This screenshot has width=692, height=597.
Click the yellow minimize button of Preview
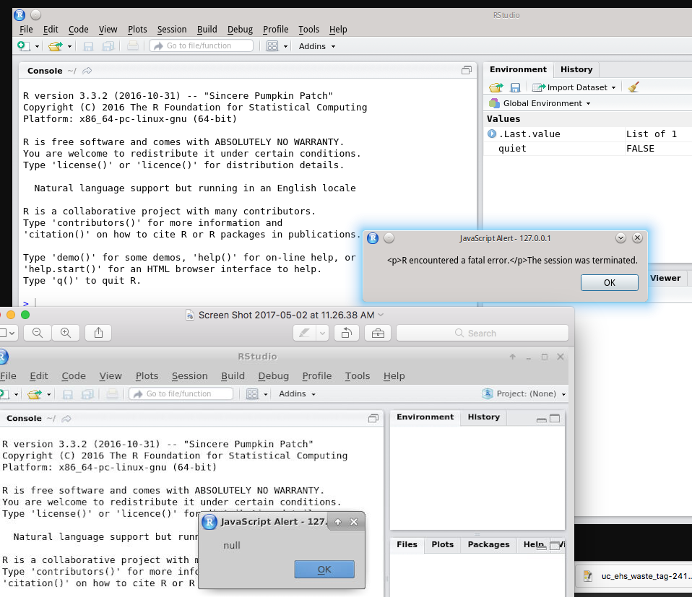coord(11,314)
